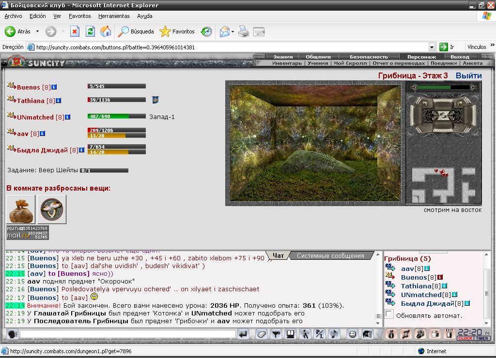The height and width of the screenshot is (358, 496).
Task: Open the Favoritos menu
Action: click(x=80, y=16)
